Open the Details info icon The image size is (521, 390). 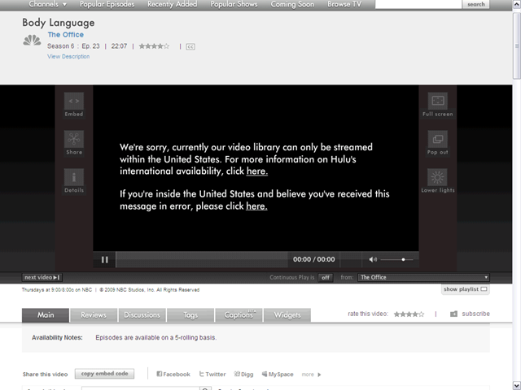(74, 177)
